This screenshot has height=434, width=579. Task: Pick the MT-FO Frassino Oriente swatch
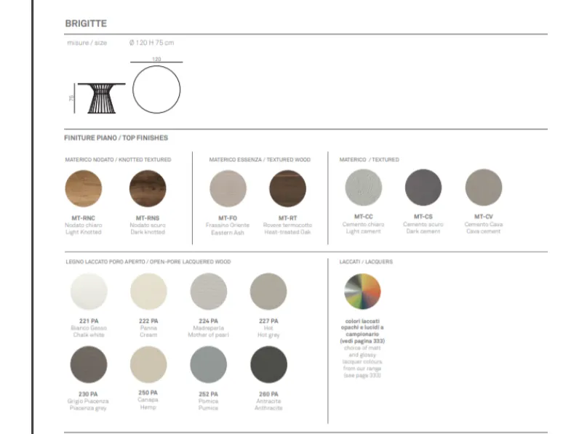[228, 188]
